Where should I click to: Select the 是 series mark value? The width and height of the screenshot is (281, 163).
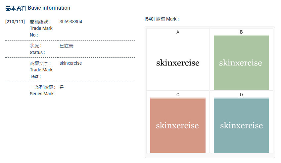tap(62, 87)
